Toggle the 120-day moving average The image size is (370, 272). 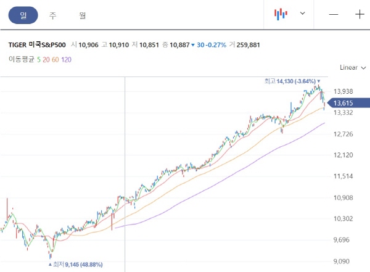click(x=67, y=59)
